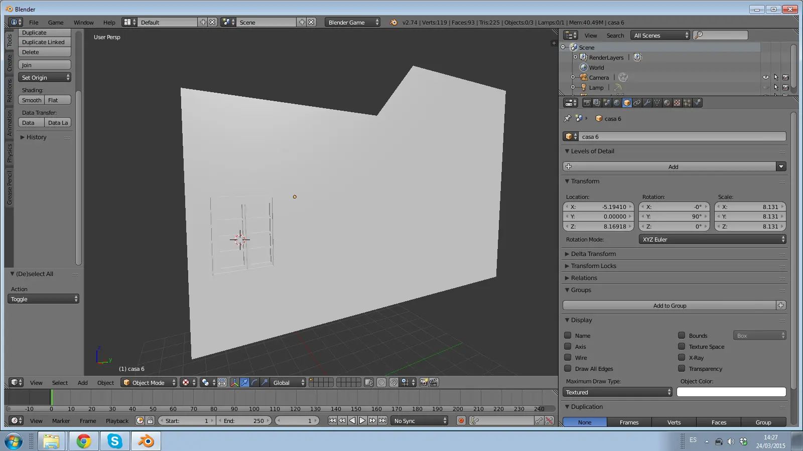This screenshot has height=451, width=803.
Task: Click the timeline record button
Action: tap(461, 420)
